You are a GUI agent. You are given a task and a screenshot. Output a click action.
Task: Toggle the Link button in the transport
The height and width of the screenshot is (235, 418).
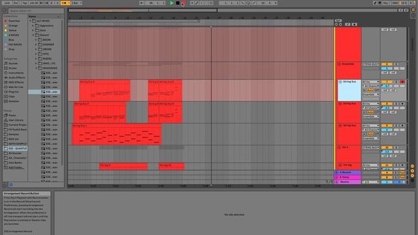pyautogui.click(x=7, y=3)
